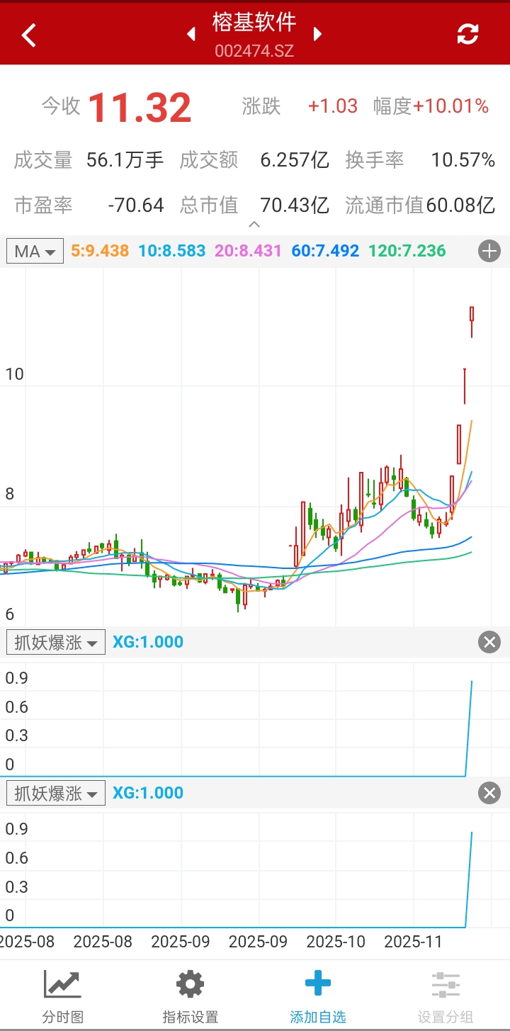510x1031 pixels.
Task: Switch to next stock with right triangle
Action: click(x=317, y=34)
